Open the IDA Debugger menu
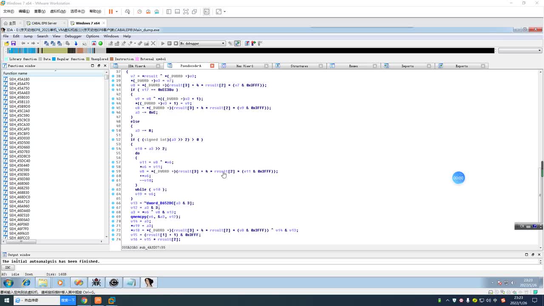The height and width of the screenshot is (306, 544). click(73, 36)
